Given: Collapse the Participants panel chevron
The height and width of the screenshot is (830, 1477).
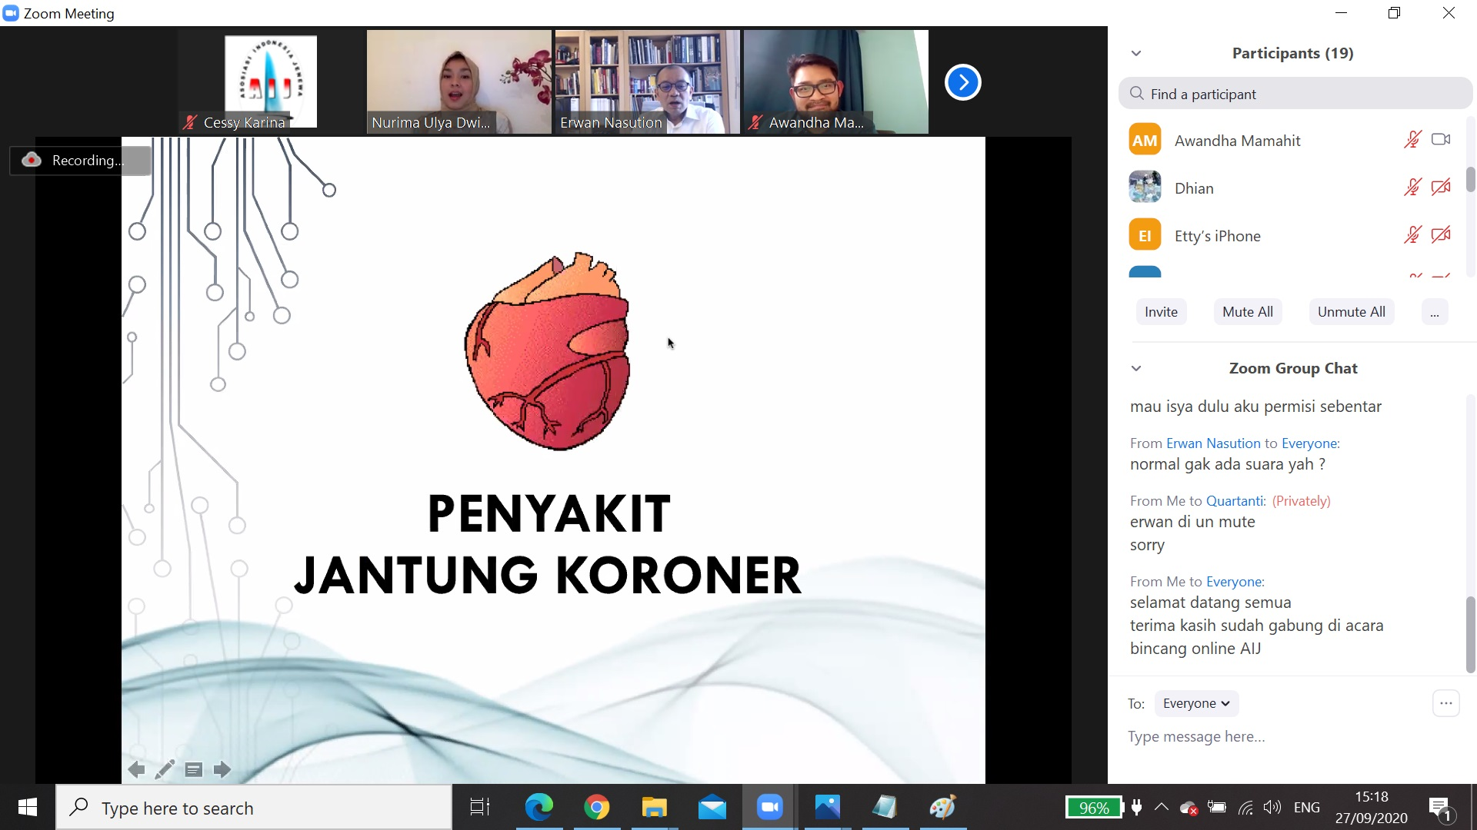Looking at the screenshot, I should [x=1136, y=53].
